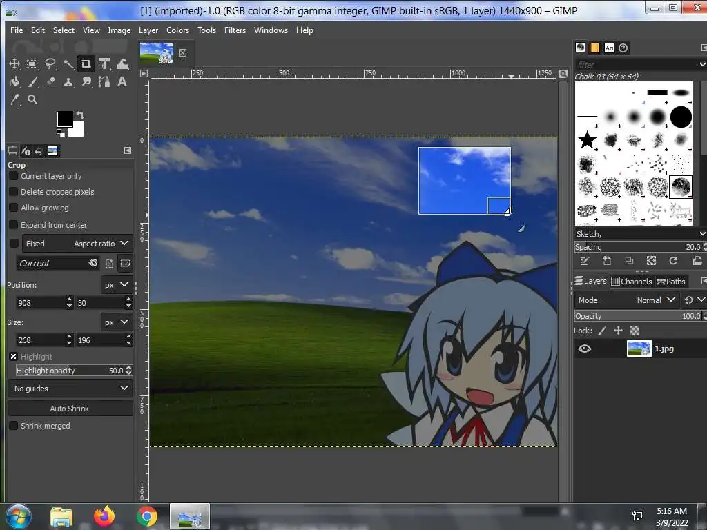Screen dimensions: 707x530
Task: Uncheck the Highlight checkbox
Action: (14, 357)
